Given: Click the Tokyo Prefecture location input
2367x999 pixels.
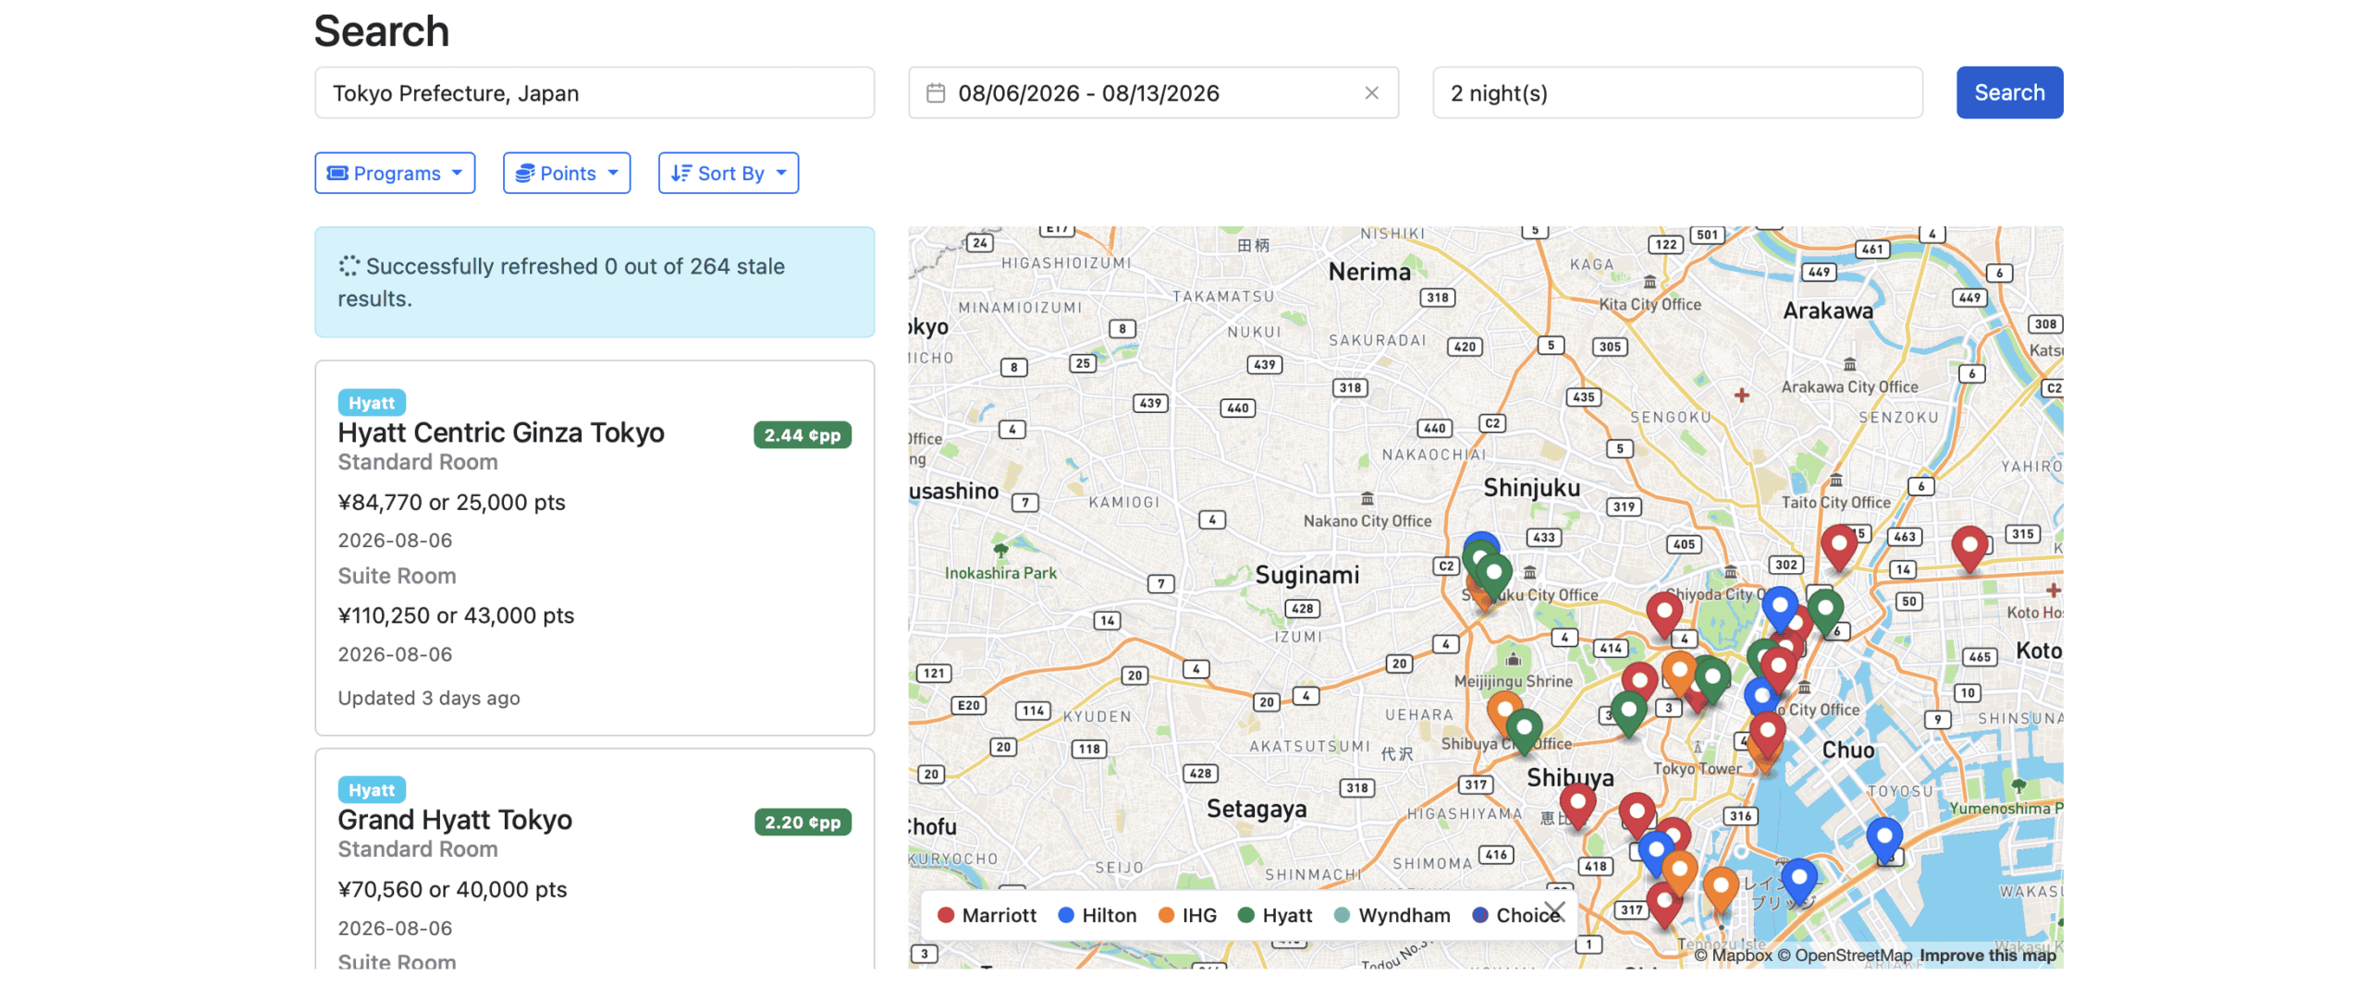Looking at the screenshot, I should tap(594, 93).
